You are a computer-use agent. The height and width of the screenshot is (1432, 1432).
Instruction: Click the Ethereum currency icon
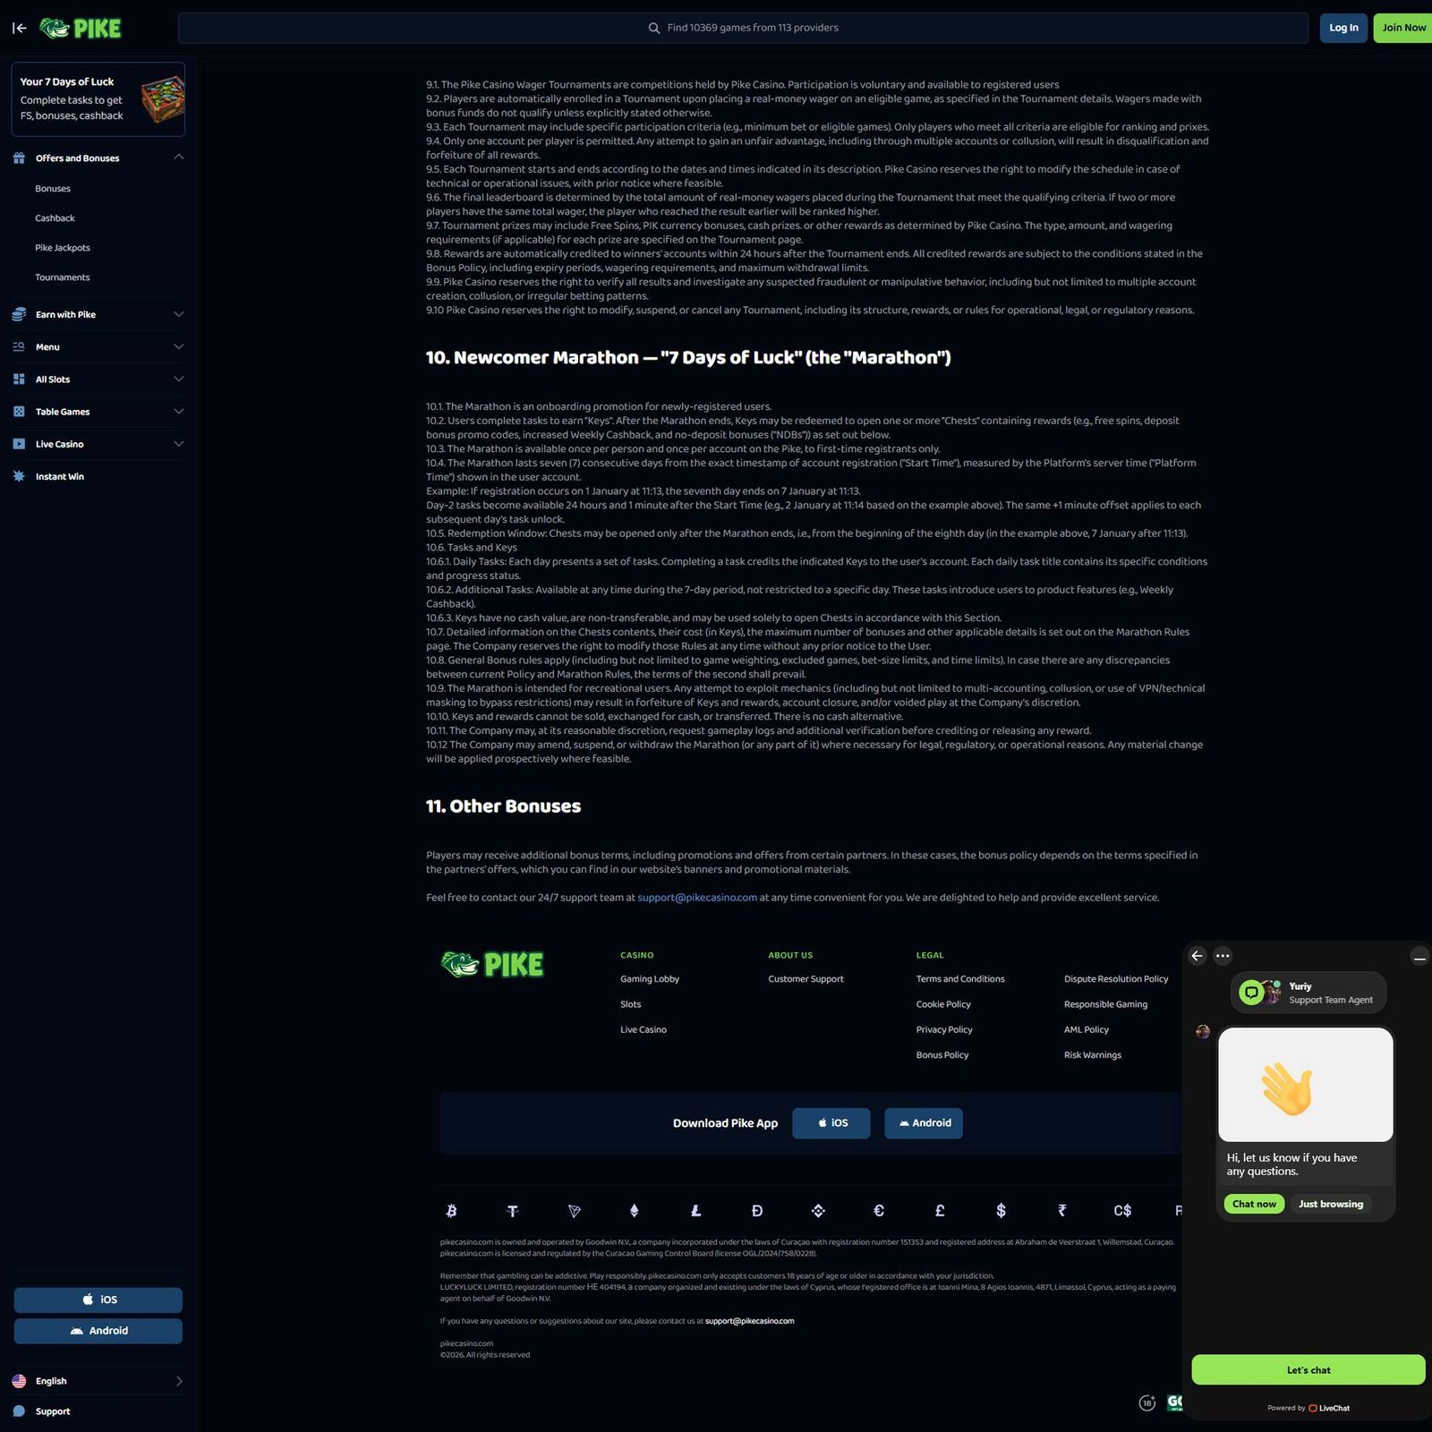tap(635, 1210)
